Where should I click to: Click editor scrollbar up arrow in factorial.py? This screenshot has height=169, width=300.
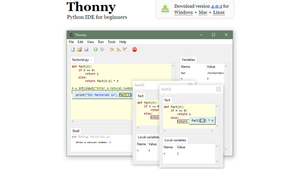click(173, 66)
